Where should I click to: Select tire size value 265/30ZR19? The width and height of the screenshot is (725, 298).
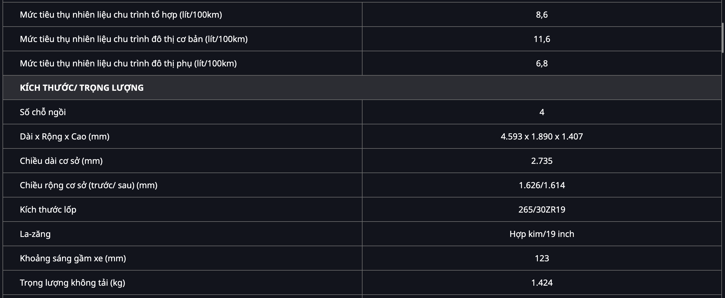(x=542, y=209)
